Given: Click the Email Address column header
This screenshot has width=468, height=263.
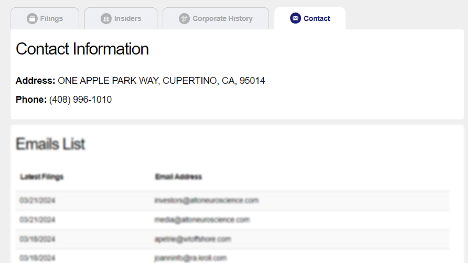Looking at the screenshot, I should 178,177.
